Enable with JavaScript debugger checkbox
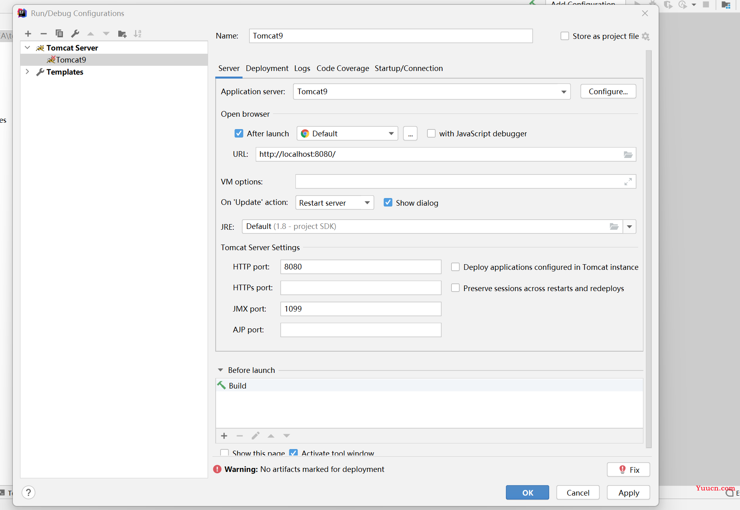This screenshot has height=510, width=740. [431, 134]
